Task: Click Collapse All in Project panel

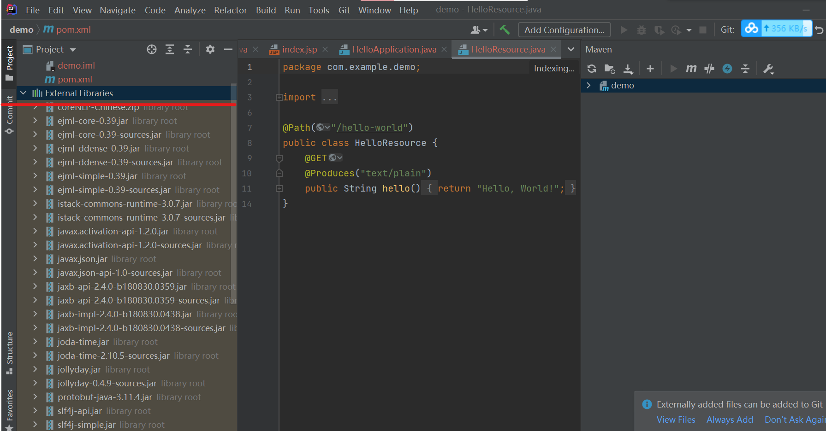Action: pyautogui.click(x=188, y=49)
